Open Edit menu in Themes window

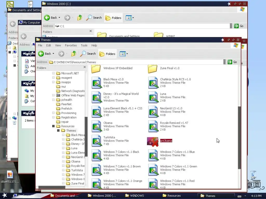point(49,45)
